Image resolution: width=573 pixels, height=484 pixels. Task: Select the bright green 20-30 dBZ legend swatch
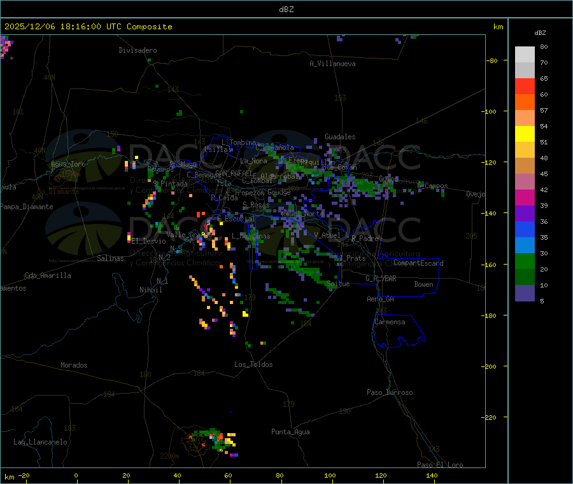click(525, 261)
